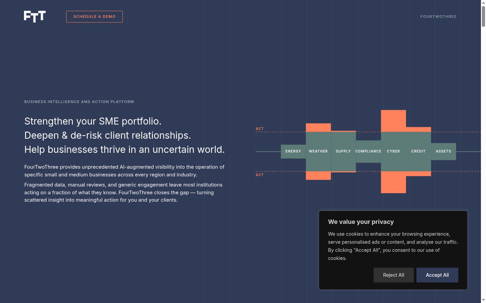
Task: Click the orange bar above CYBER
Action: tap(394, 121)
